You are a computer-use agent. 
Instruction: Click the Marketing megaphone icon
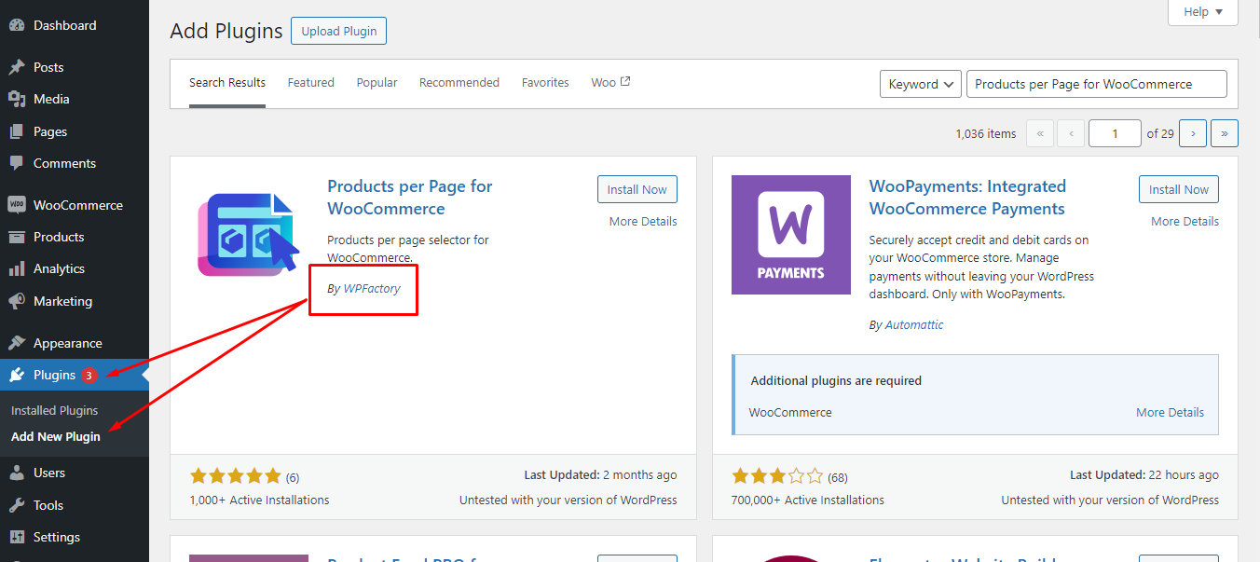click(17, 301)
